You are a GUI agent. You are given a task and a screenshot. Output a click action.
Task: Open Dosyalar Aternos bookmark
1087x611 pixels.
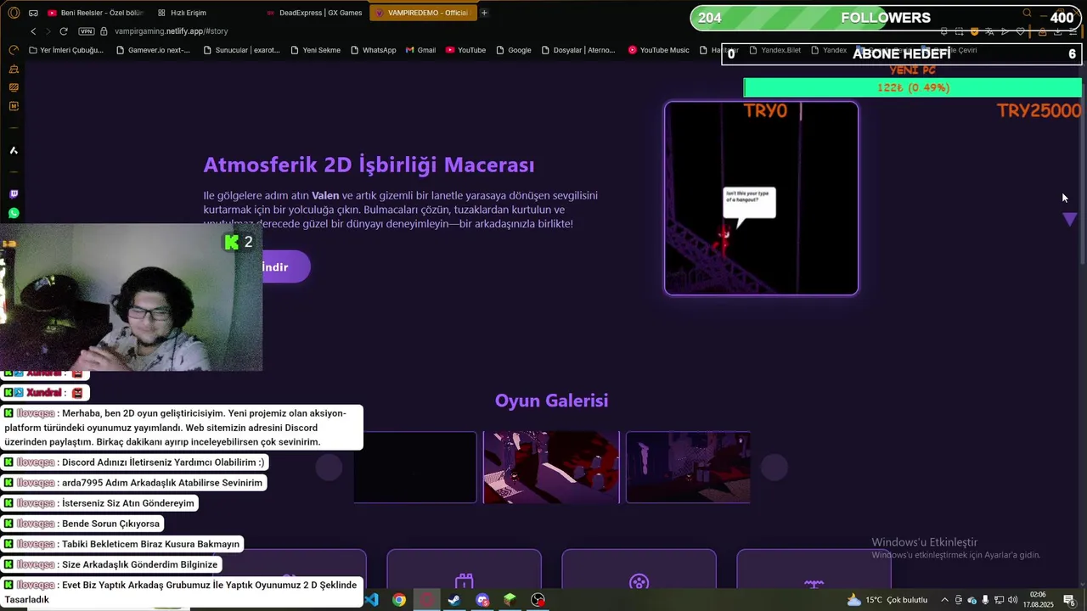[x=577, y=50]
